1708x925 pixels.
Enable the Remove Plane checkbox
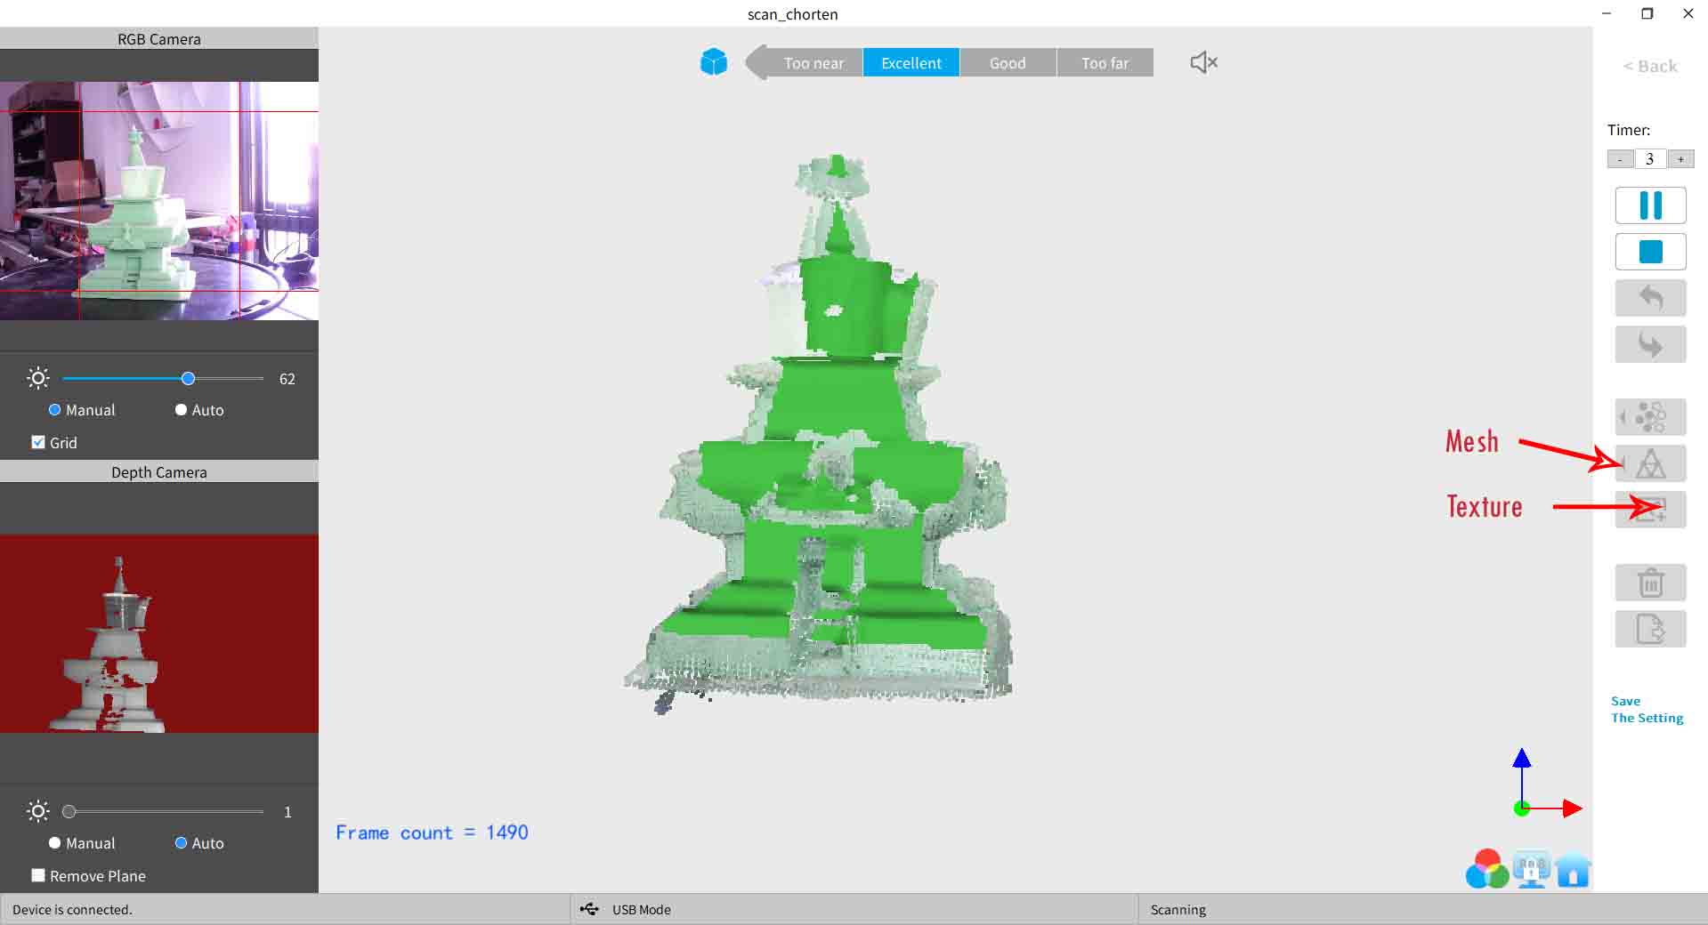point(38,875)
